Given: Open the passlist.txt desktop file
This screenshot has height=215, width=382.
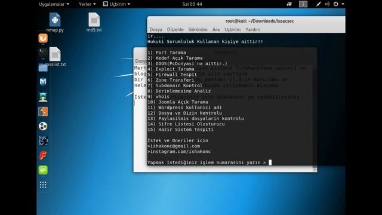Looking at the screenshot, I should click(55, 57).
